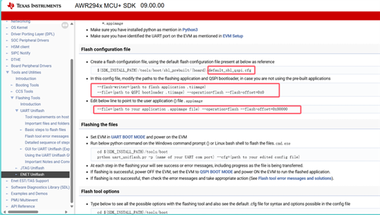The width and height of the screenshot is (380, 215).
Task: Open API Reference section
Action: coord(23,206)
